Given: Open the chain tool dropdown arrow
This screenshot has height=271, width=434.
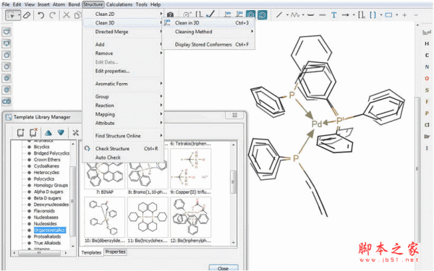Looking at the screenshot, I should click(x=303, y=14).
